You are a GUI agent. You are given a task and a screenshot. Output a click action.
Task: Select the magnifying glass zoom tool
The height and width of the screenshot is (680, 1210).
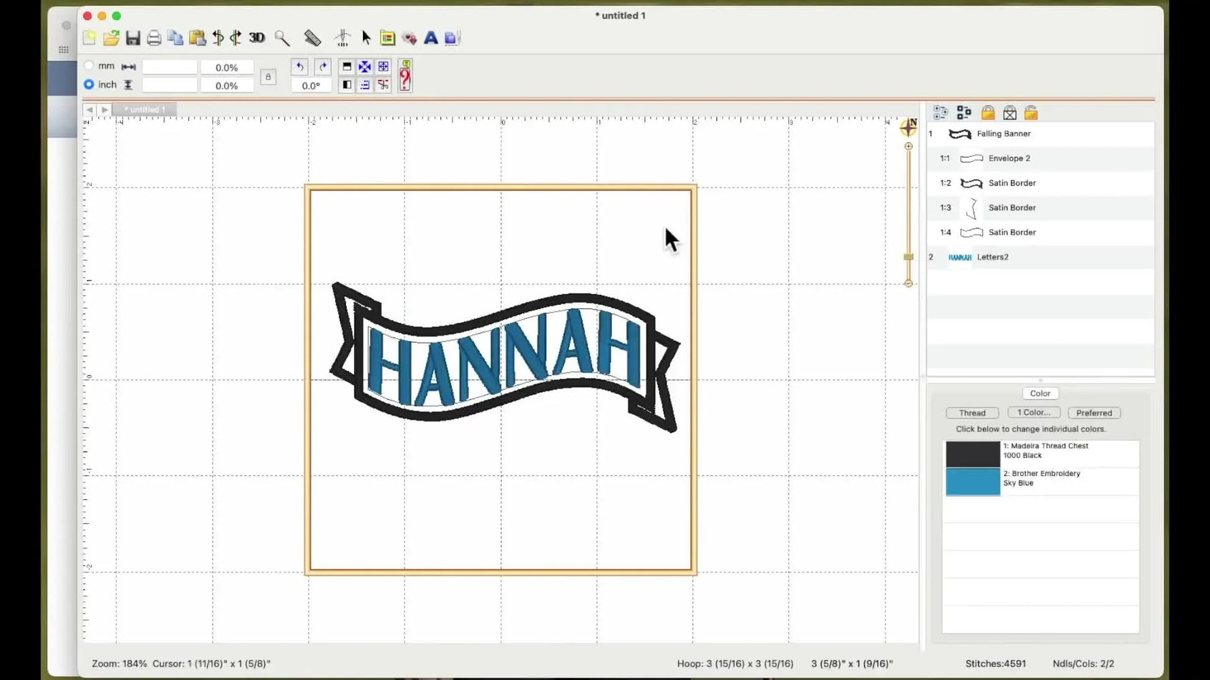coord(282,38)
